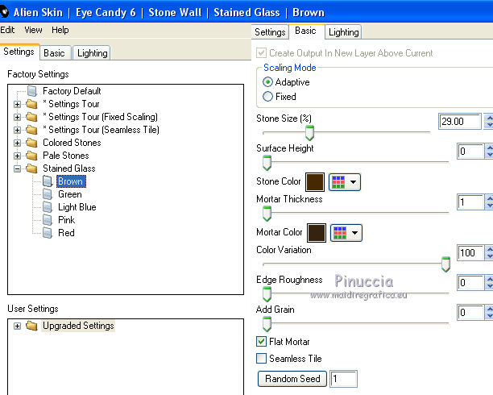493x395 pixels.
Task: Click the Light Blue preset file icon
Action: (48, 207)
